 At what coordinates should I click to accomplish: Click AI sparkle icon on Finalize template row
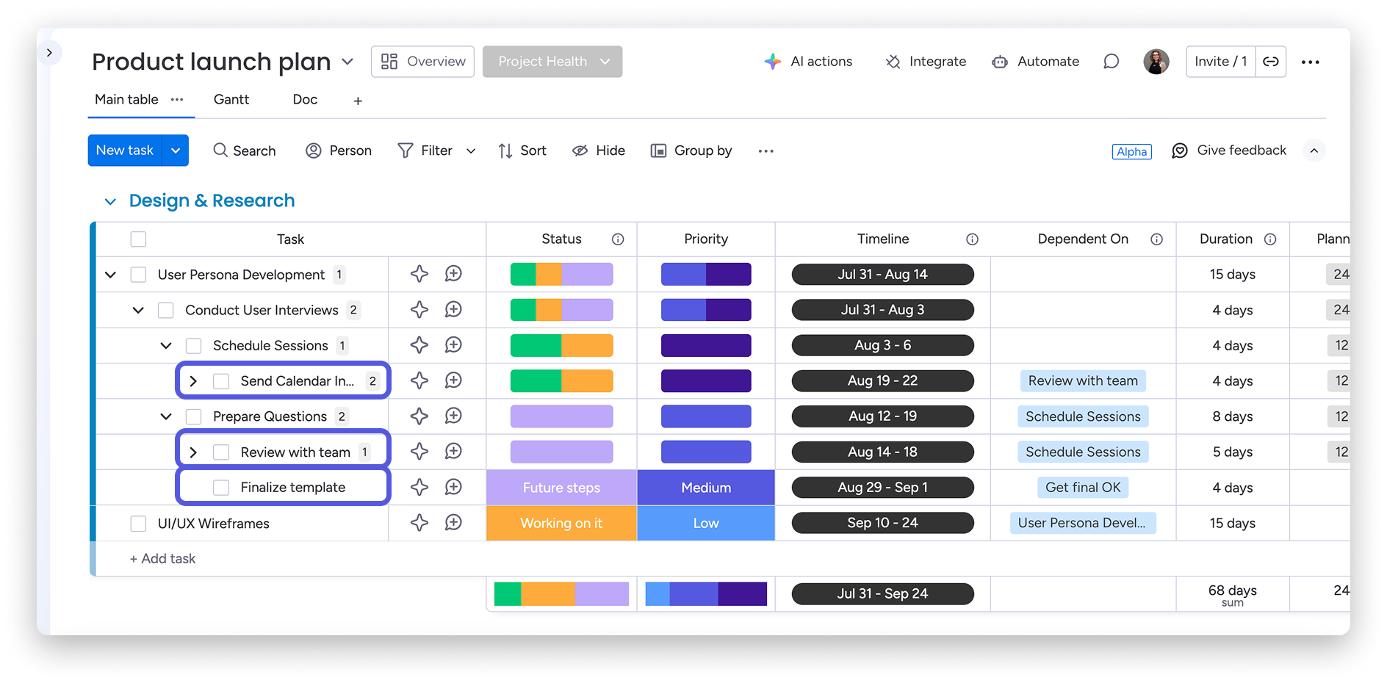click(419, 488)
